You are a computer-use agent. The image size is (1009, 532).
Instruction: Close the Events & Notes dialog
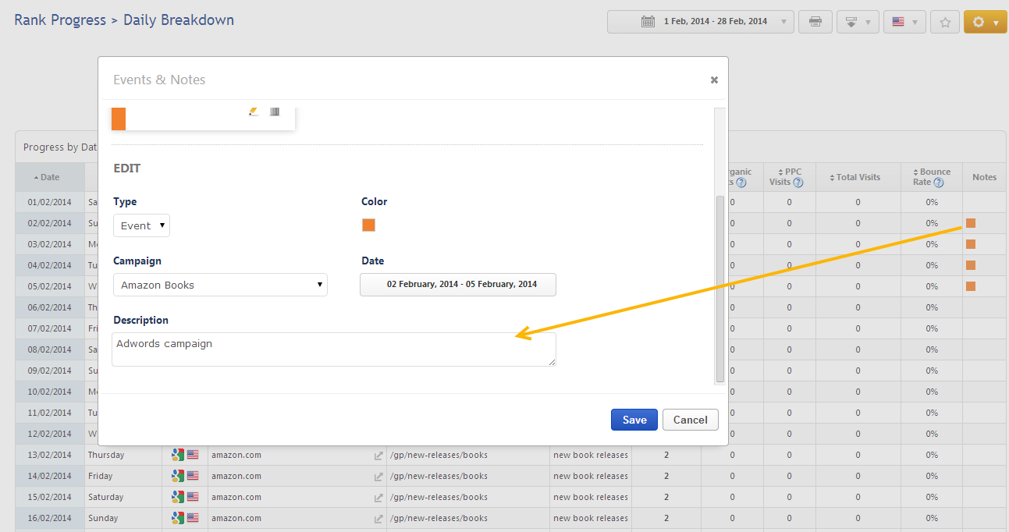pos(714,80)
